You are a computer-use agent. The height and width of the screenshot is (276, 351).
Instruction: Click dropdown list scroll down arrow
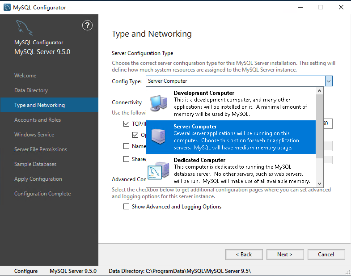[x=319, y=184]
